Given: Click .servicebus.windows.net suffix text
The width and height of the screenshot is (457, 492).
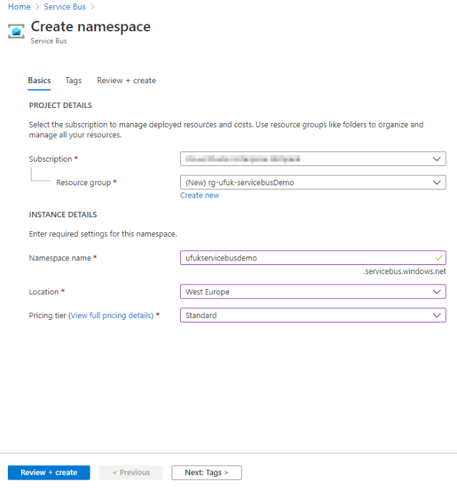Looking at the screenshot, I should [x=405, y=272].
